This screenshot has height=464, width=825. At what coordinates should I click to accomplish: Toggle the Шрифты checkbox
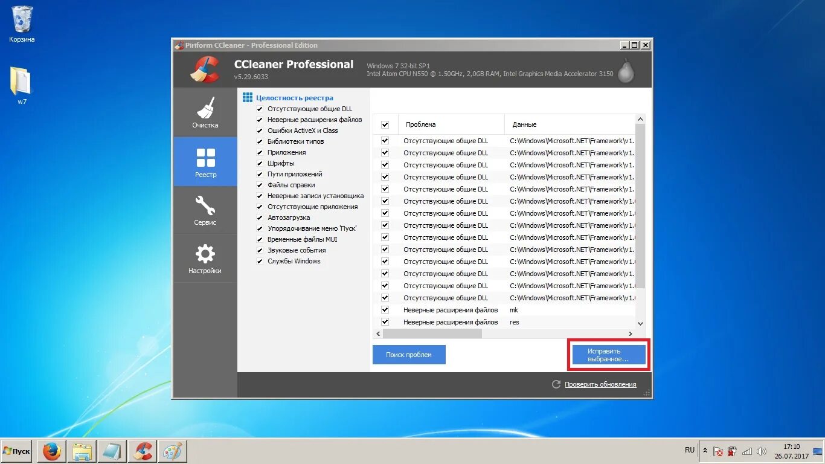[260, 163]
